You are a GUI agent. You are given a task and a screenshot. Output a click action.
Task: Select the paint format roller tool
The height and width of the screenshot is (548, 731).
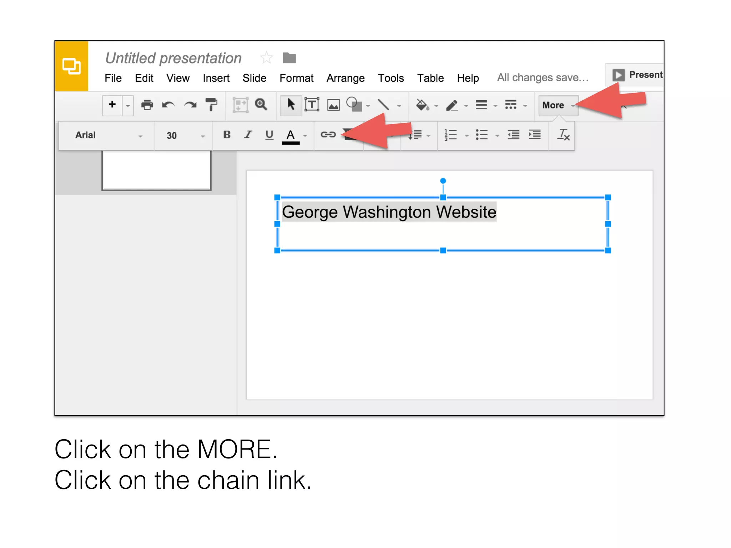[211, 105]
